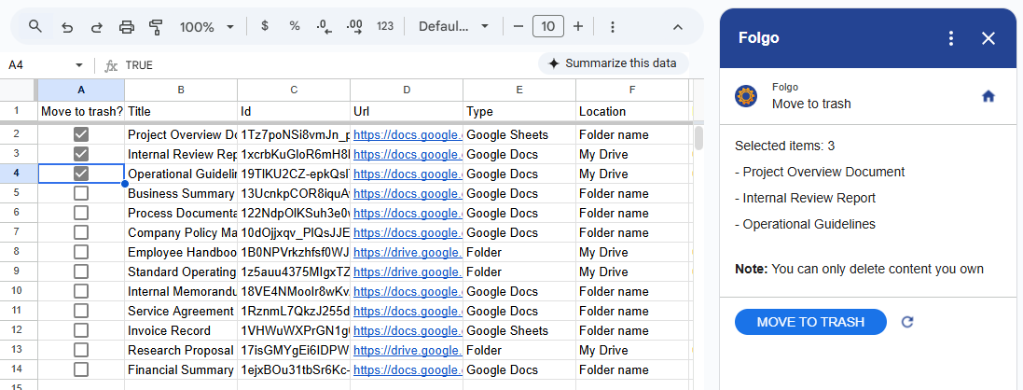The height and width of the screenshot is (390, 1023).
Task: Click the 'Google Sheets' cell in row 12
Action: (x=519, y=330)
